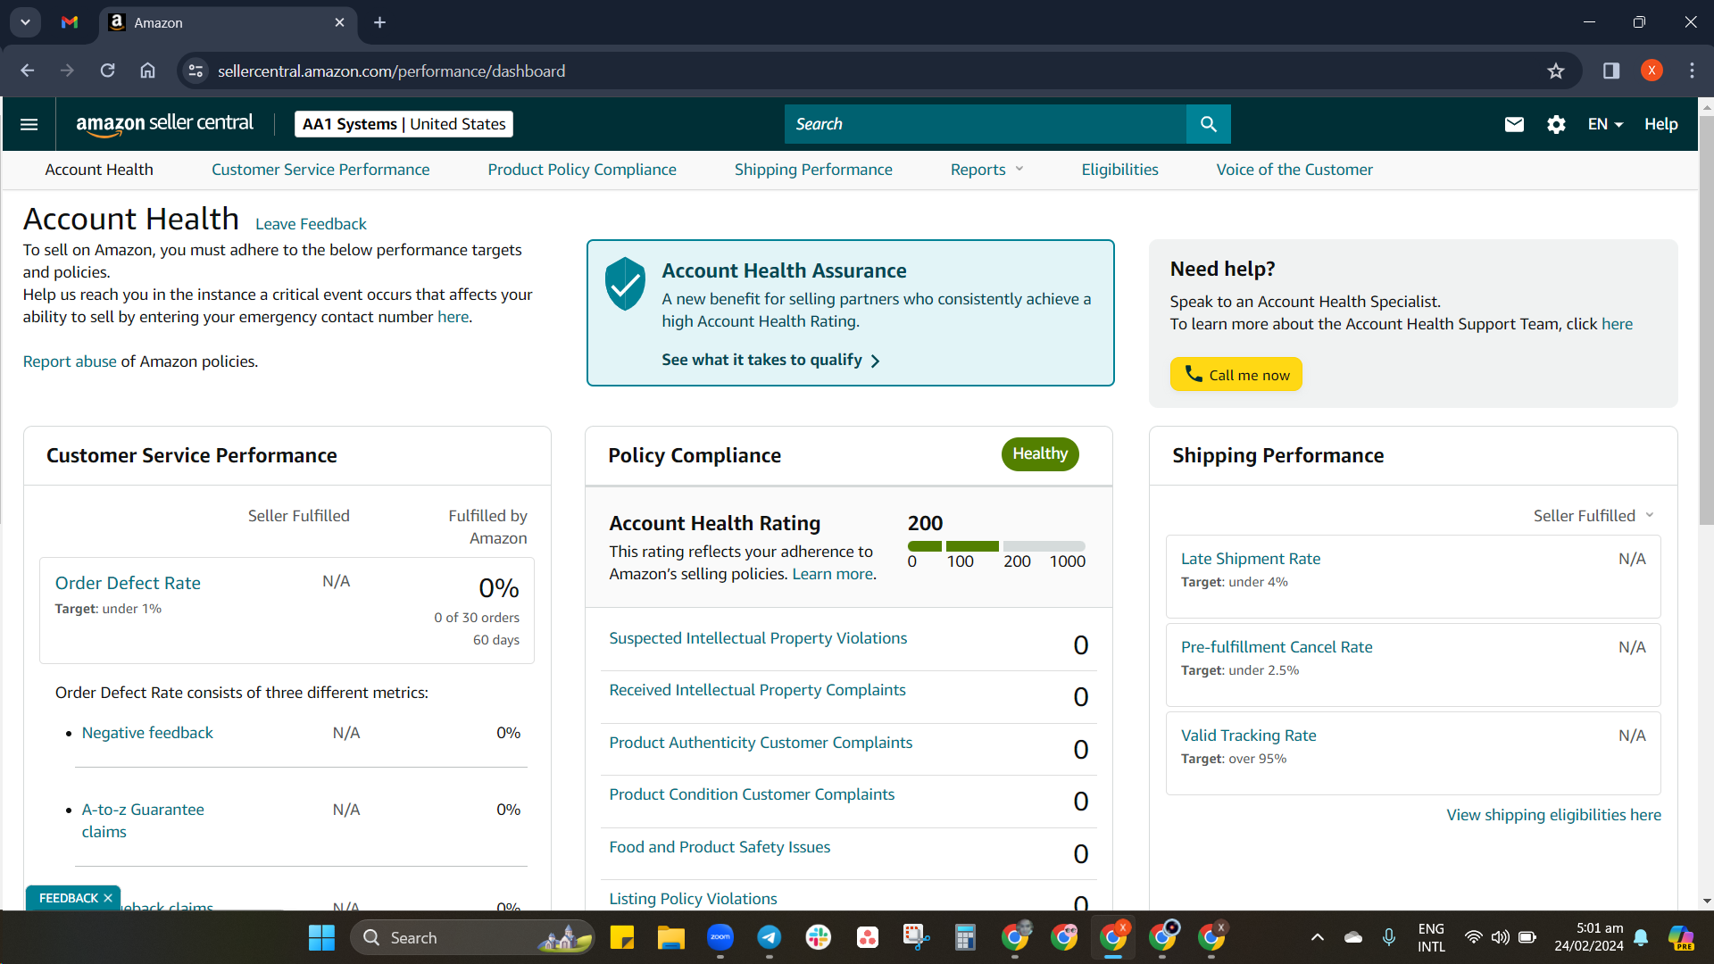
Task: Click the Account Health Rating bar
Action: [996, 545]
